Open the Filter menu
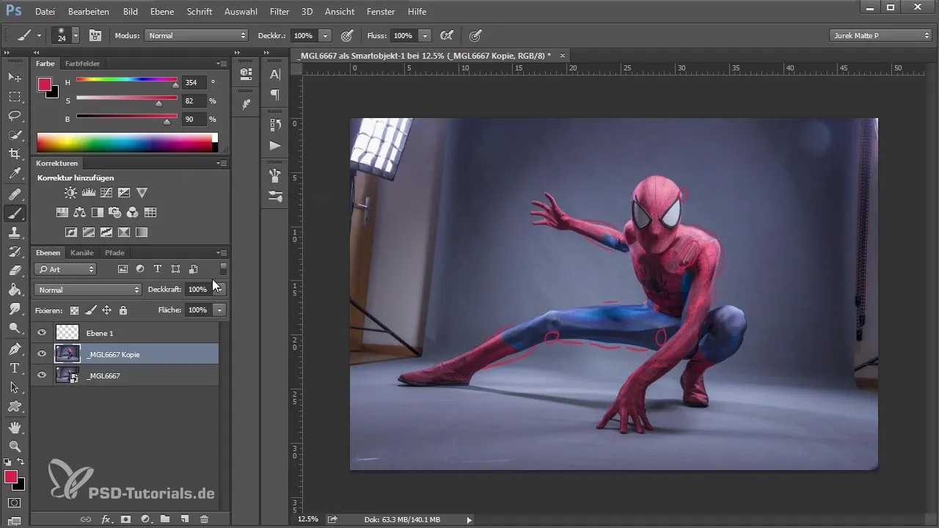 click(279, 12)
